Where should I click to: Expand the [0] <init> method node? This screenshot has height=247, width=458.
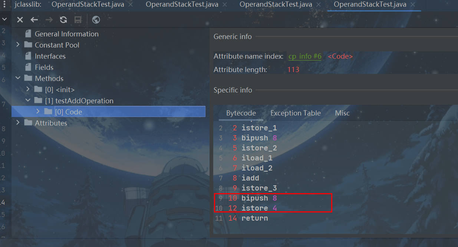pos(28,90)
